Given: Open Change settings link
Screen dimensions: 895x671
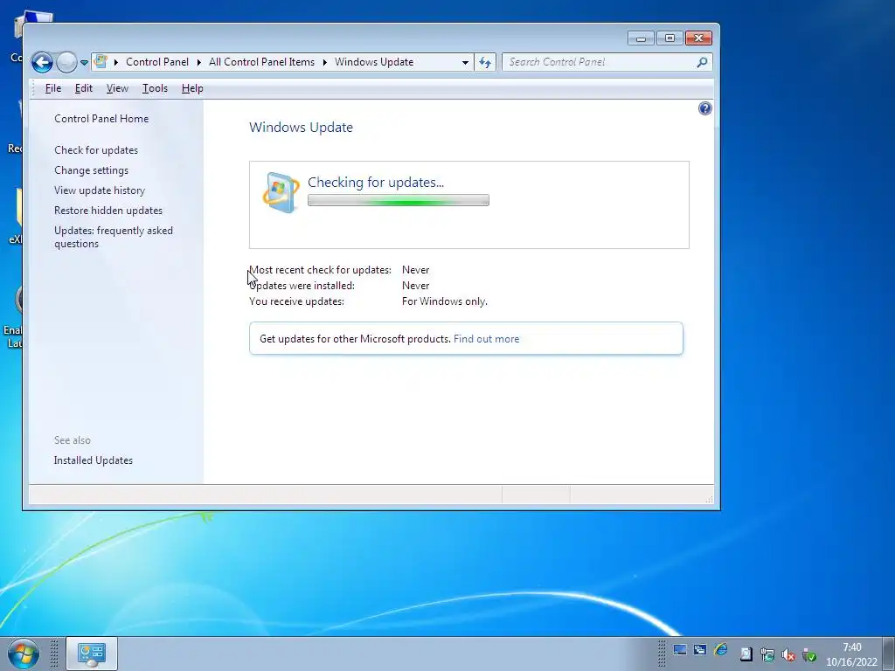Looking at the screenshot, I should 91,170.
